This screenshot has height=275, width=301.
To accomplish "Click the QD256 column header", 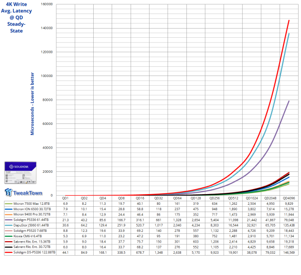I will [215, 198].
